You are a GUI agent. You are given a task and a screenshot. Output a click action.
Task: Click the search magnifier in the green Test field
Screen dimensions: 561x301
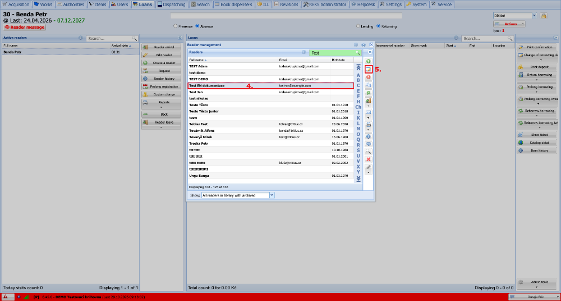(357, 53)
